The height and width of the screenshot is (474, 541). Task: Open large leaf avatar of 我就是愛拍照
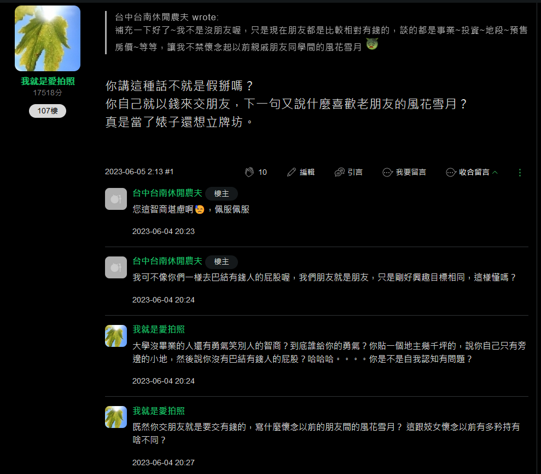(48, 38)
